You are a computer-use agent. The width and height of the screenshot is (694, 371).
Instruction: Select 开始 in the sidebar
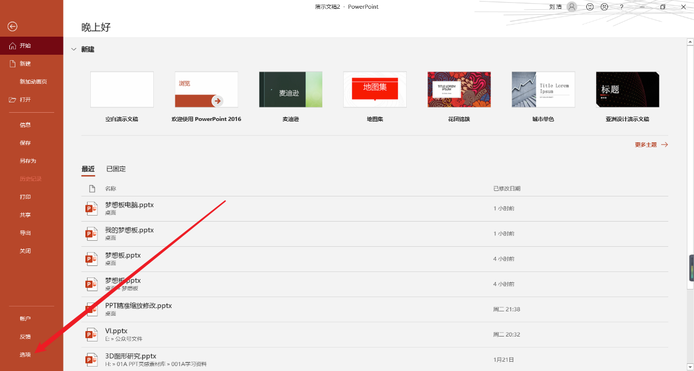pyautogui.click(x=32, y=46)
